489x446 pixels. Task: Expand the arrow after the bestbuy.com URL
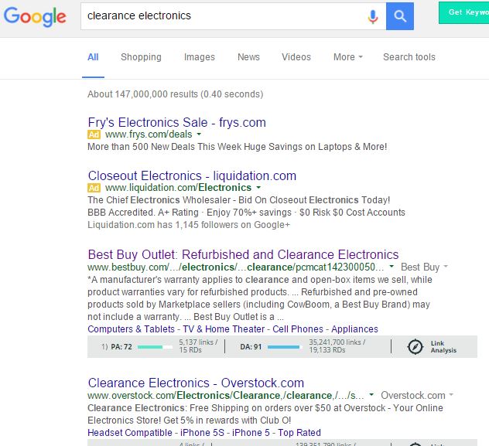(x=392, y=267)
